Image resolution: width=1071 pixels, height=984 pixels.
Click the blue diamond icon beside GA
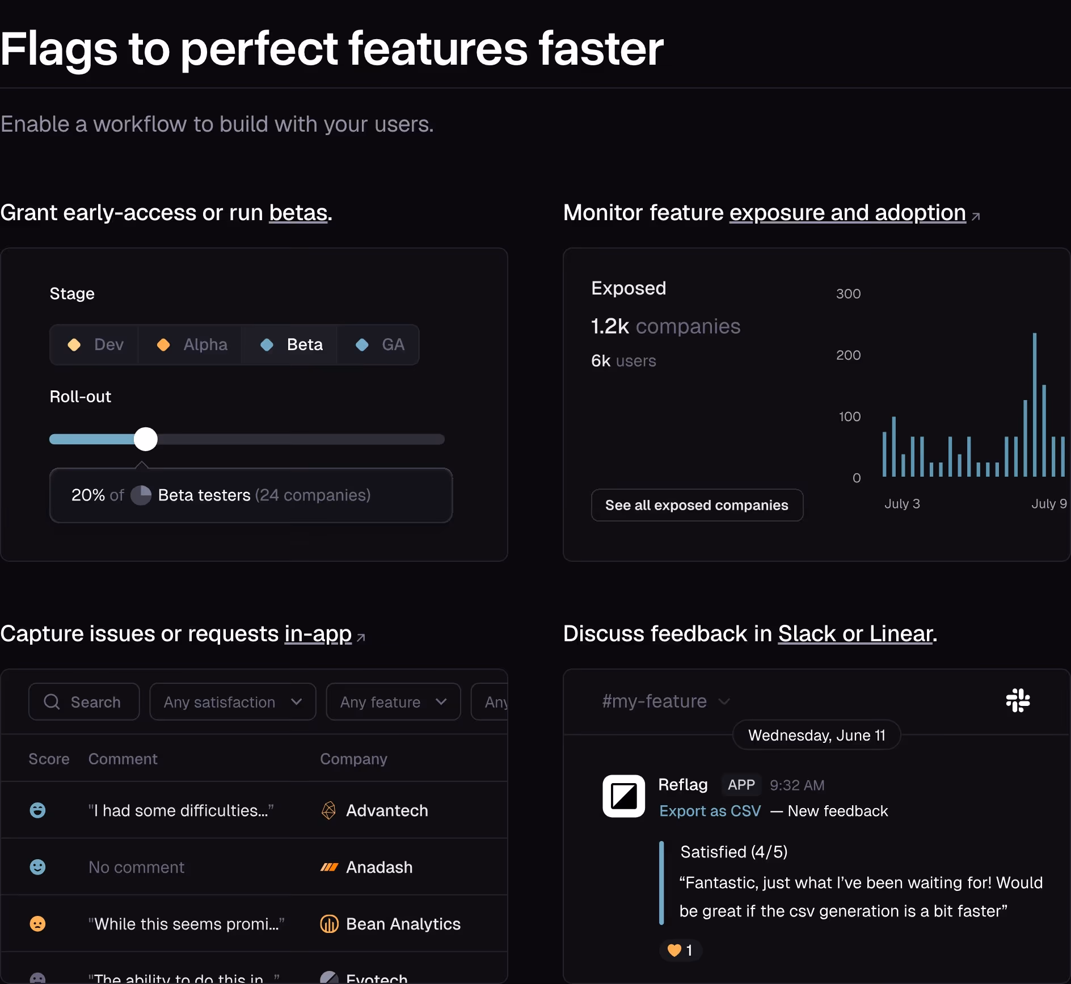pyautogui.click(x=362, y=344)
